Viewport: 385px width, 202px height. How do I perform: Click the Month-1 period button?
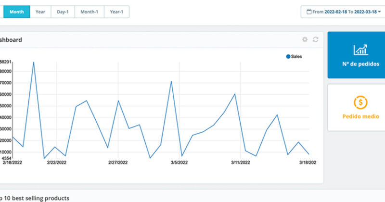pos(89,12)
